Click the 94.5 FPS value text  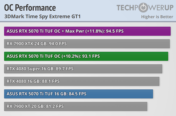point(115,31)
